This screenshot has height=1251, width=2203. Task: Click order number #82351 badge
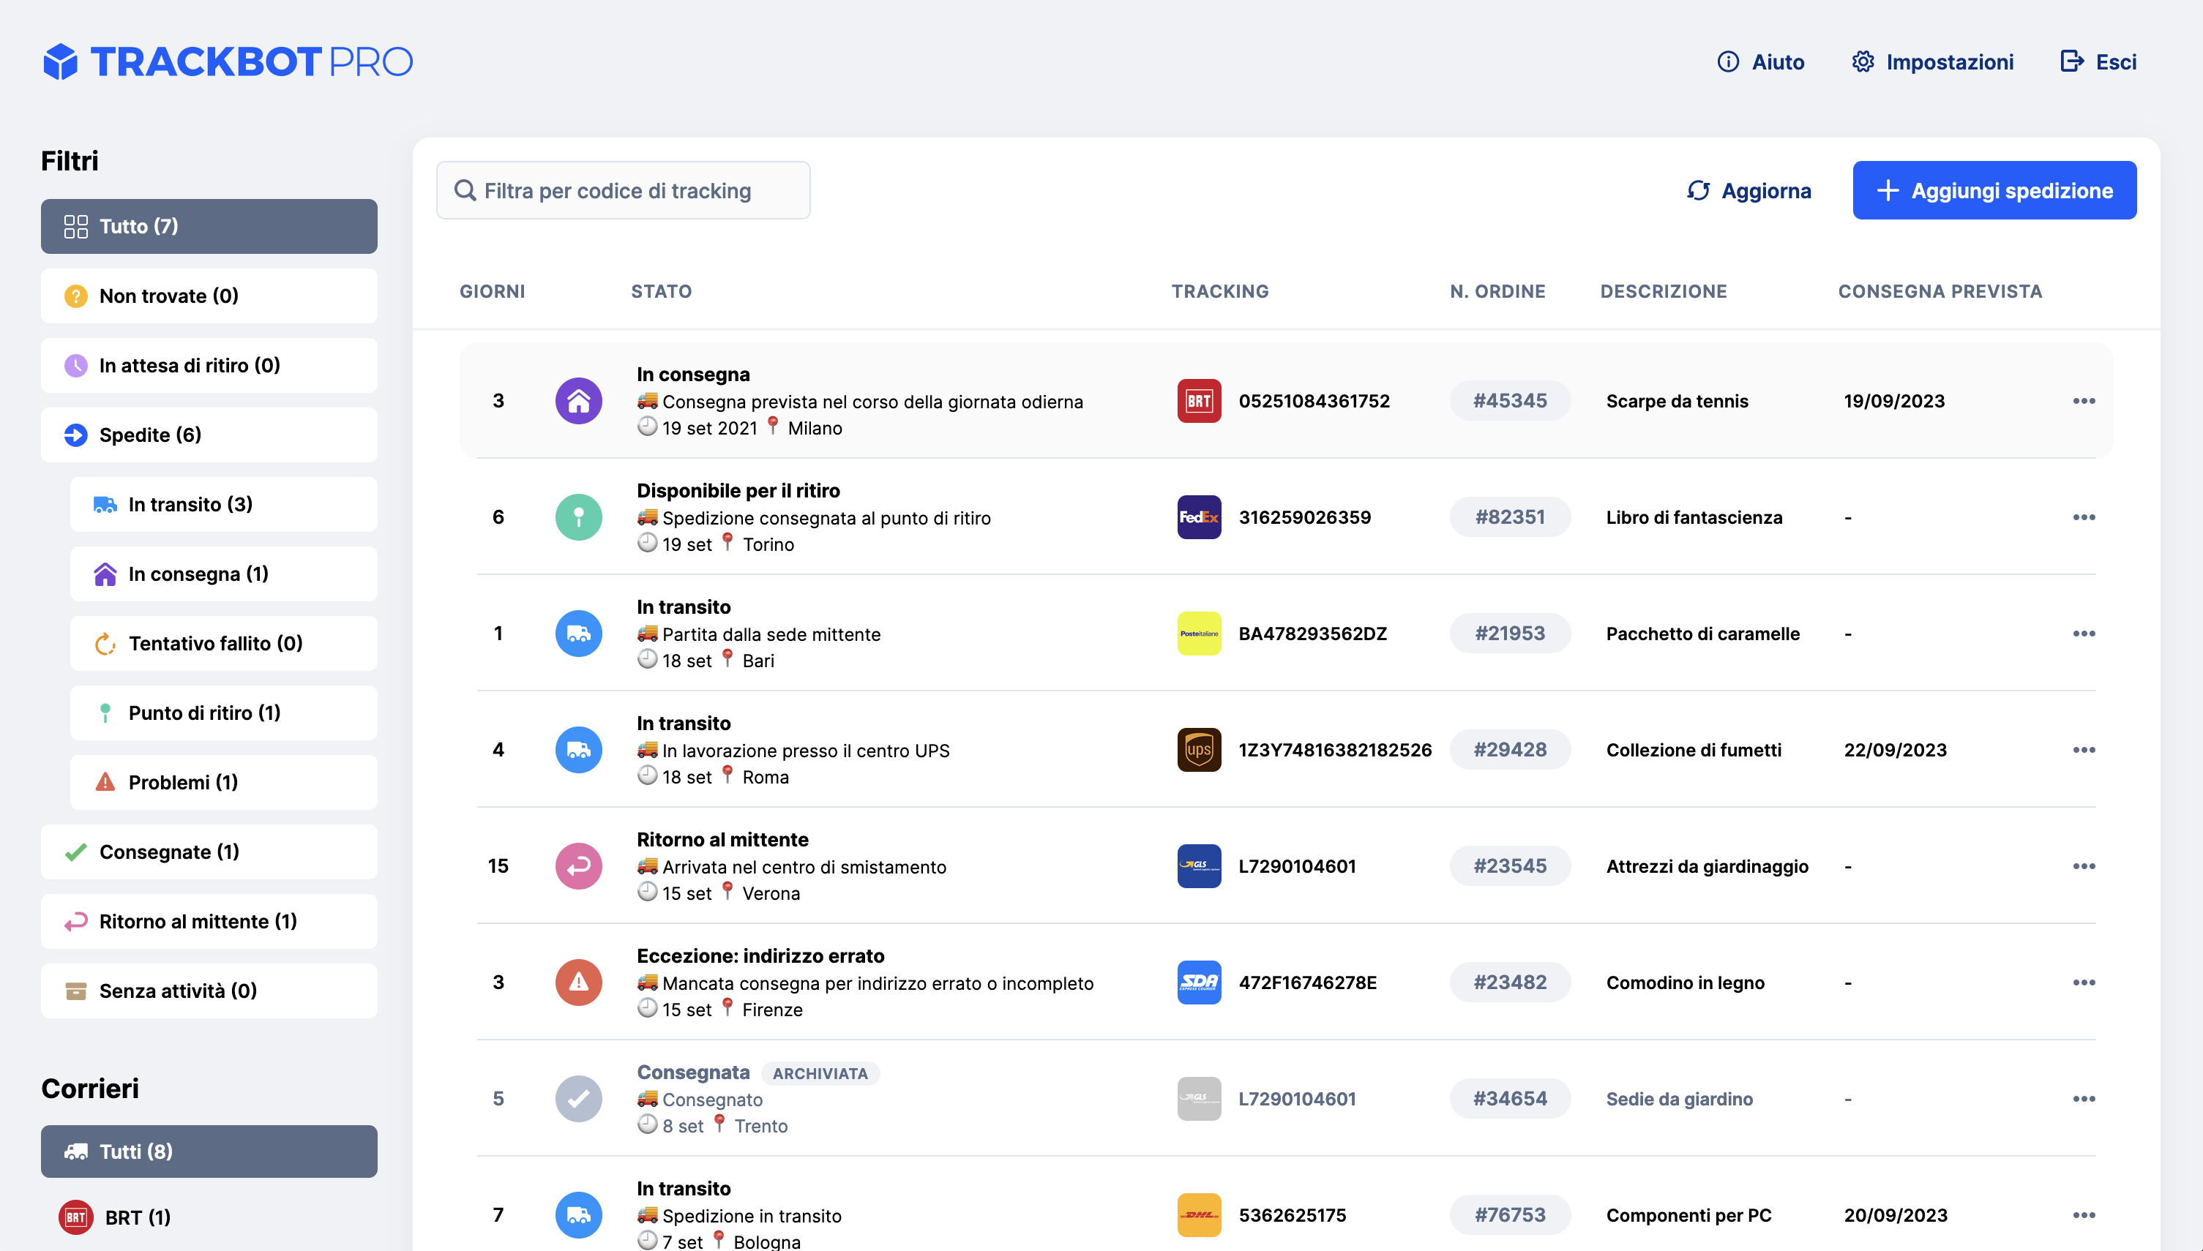tap(1509, 517)
